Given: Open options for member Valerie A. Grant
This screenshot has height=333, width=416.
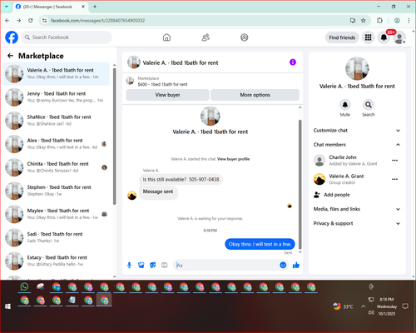Looking at the screenshot, I should (395, 179).
